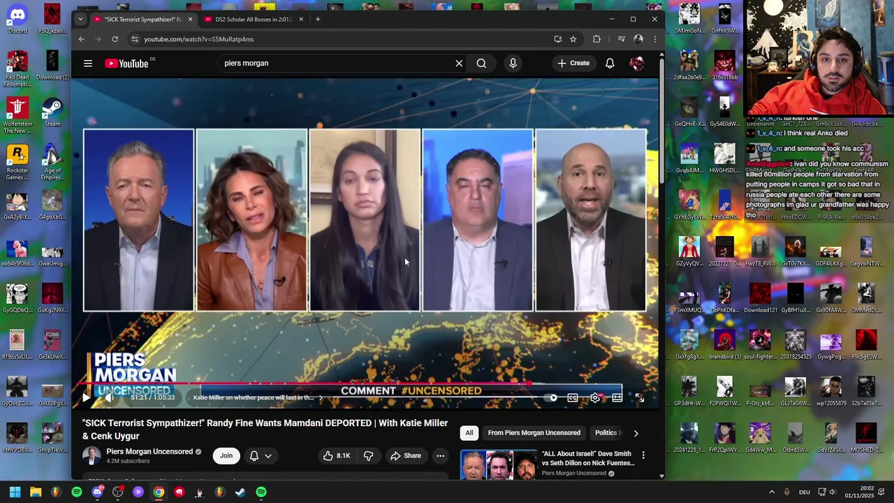Viewport: 894px width, 503px height.
Task: Open the Steam desktop shortcut
Action: point(52,112)
